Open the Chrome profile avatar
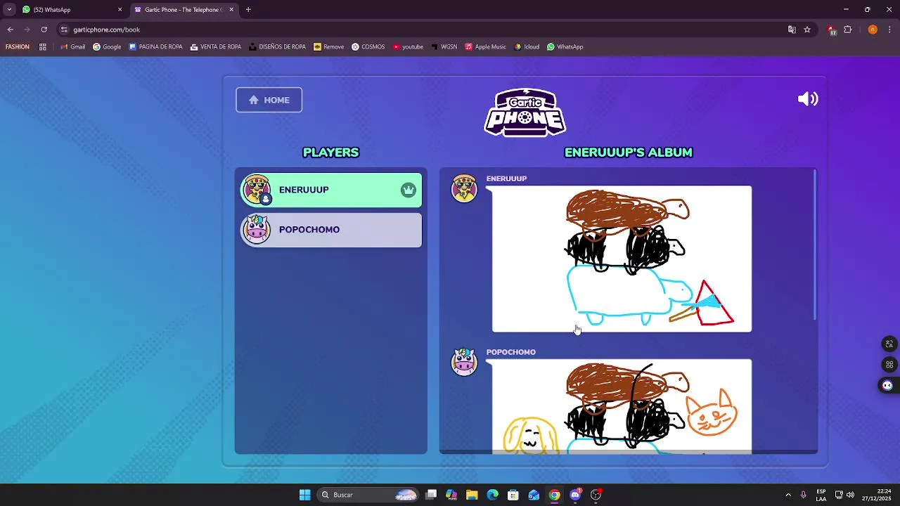 click(873, 30)
